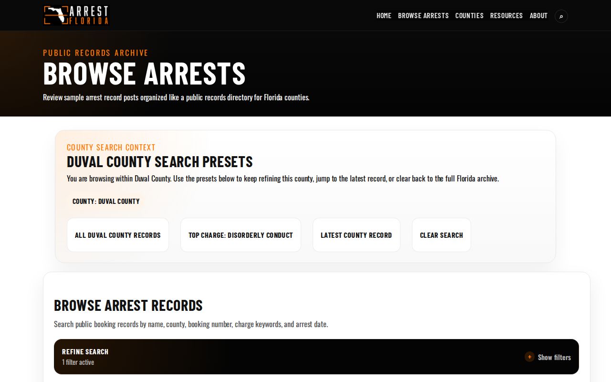The width and height of the screenshot is (611, 382).
Task: Select All Duval County Records preset
Action: [118, 235]
